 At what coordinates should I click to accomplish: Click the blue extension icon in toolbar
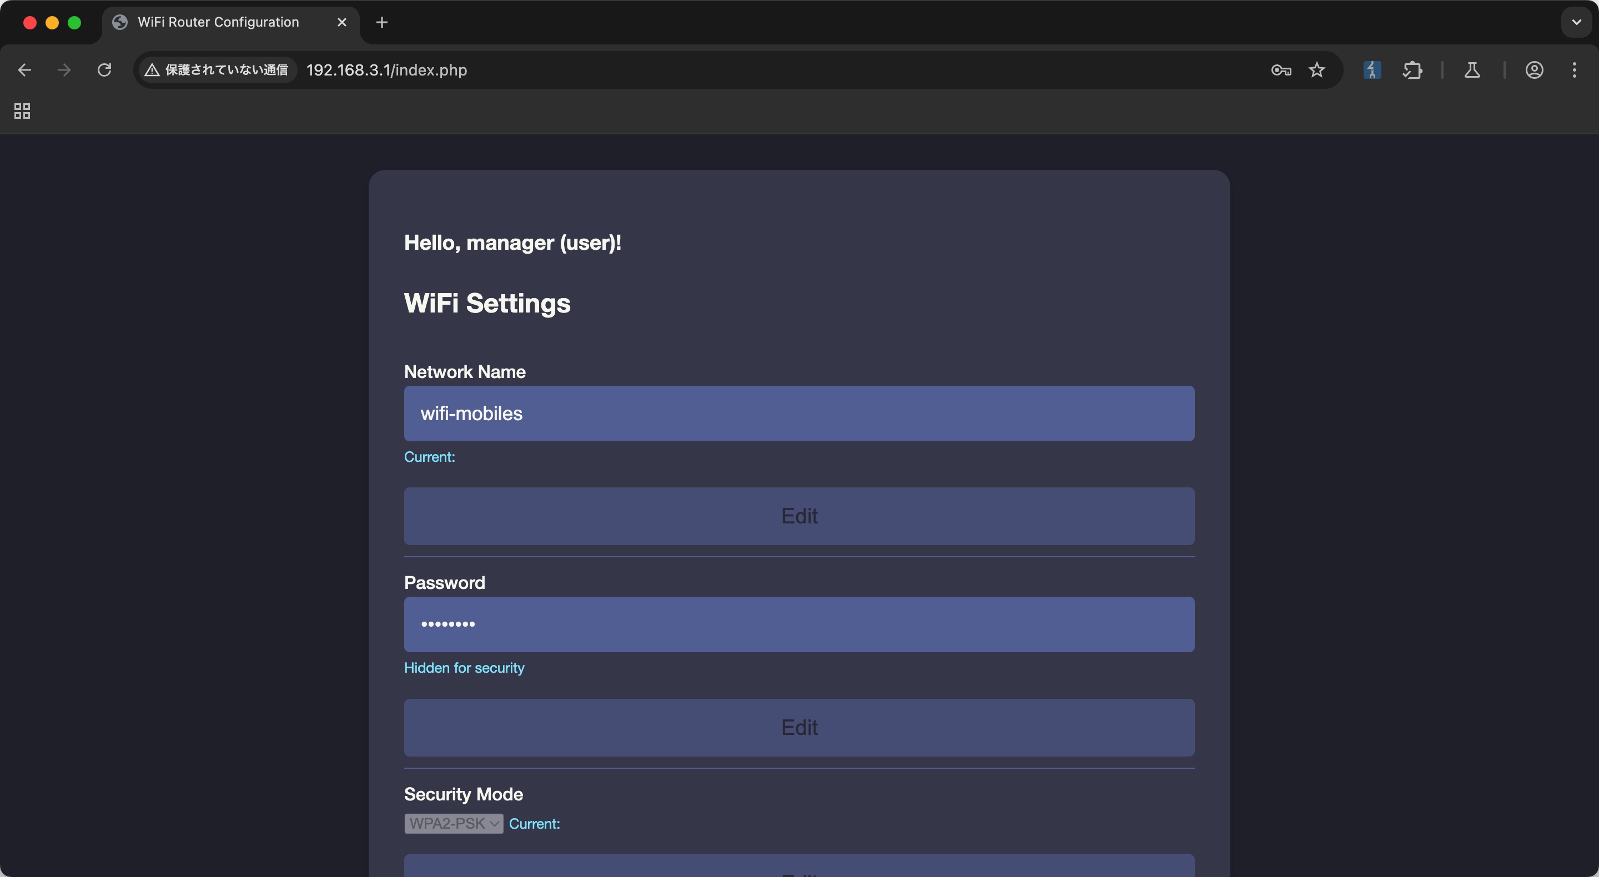pos(1372,70)
